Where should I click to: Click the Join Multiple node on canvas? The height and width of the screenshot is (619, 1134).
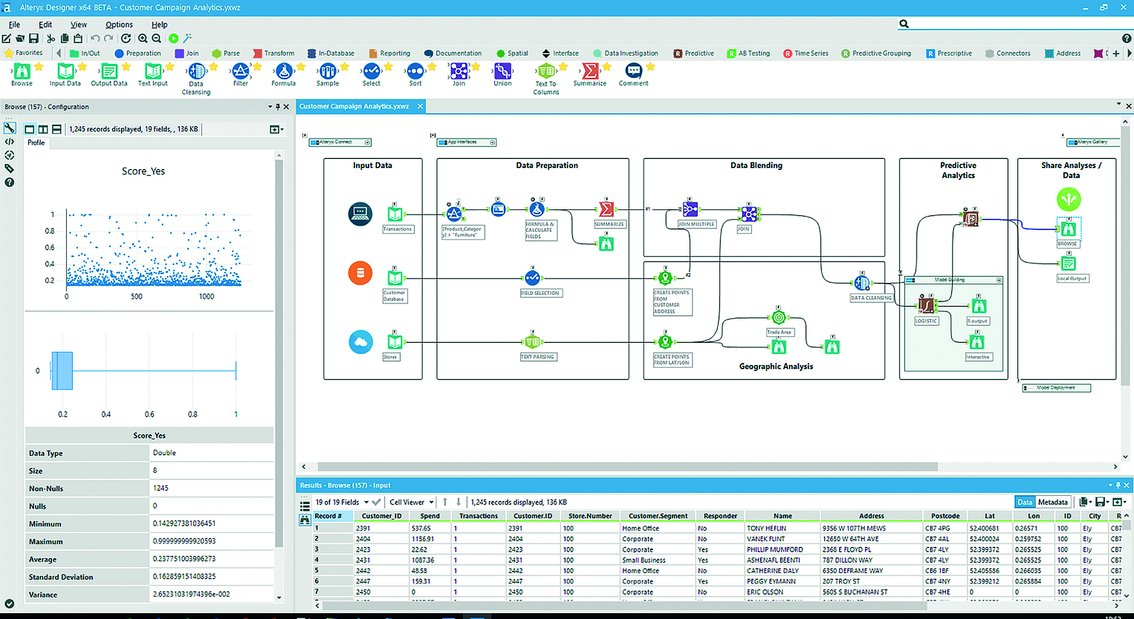pos(690,209)
